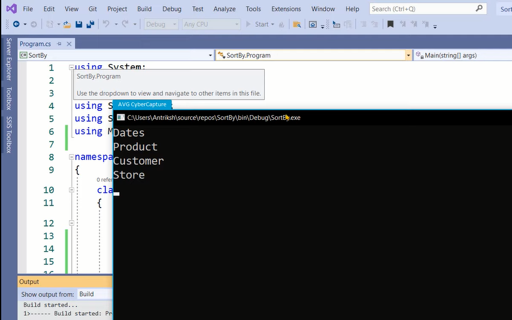Click the Find in Files folder icon
Viewport: 512px width, 320px height.
pyautogui.click(x=297, y=25)
